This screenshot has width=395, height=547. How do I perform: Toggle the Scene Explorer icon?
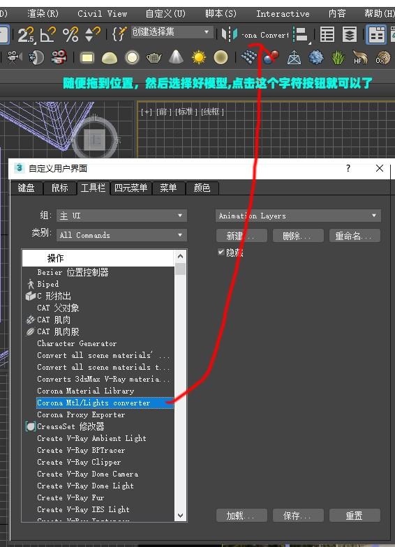point(327,35)
